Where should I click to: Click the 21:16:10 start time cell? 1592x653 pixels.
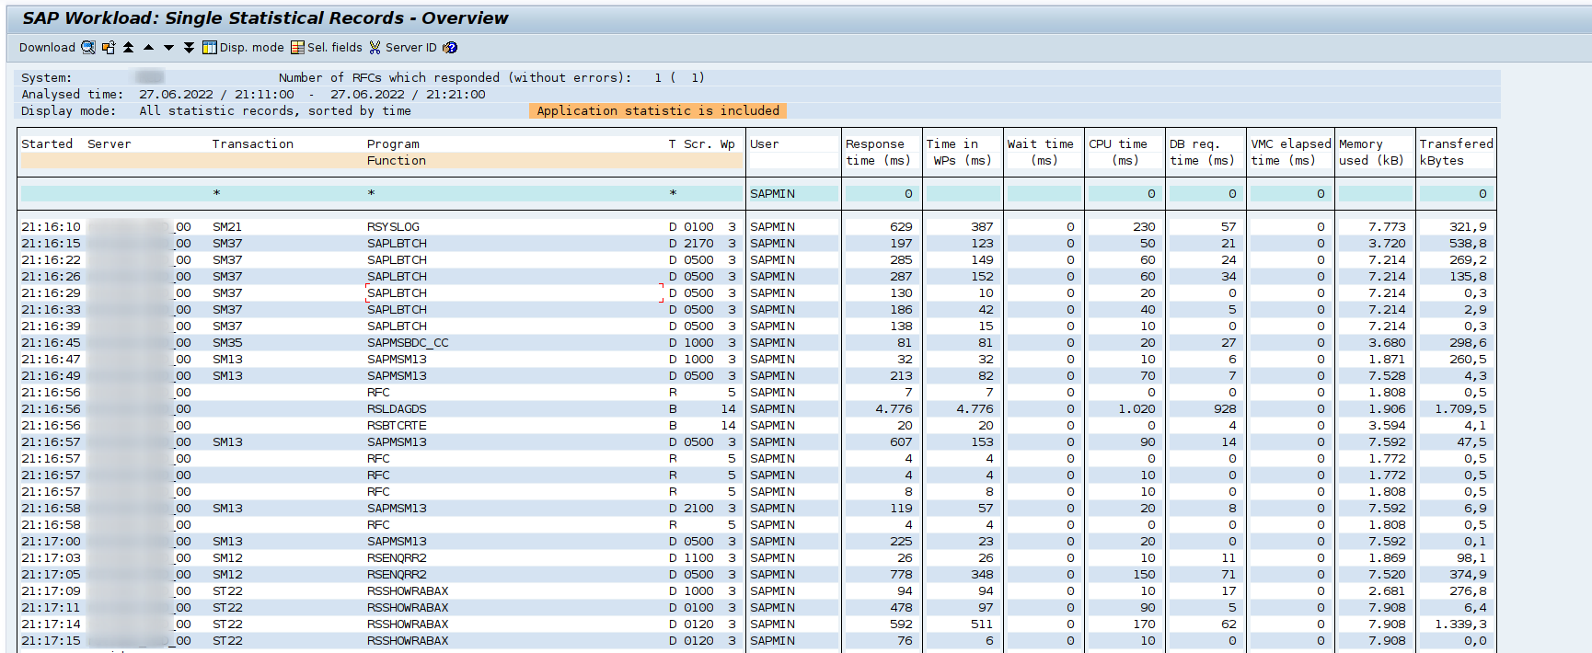tap(51, 227)
